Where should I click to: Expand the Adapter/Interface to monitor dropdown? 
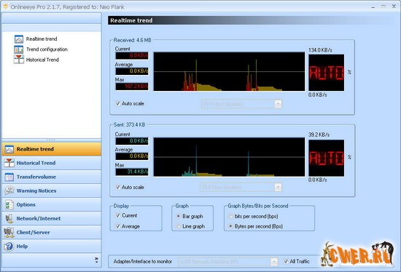(274, 262)
